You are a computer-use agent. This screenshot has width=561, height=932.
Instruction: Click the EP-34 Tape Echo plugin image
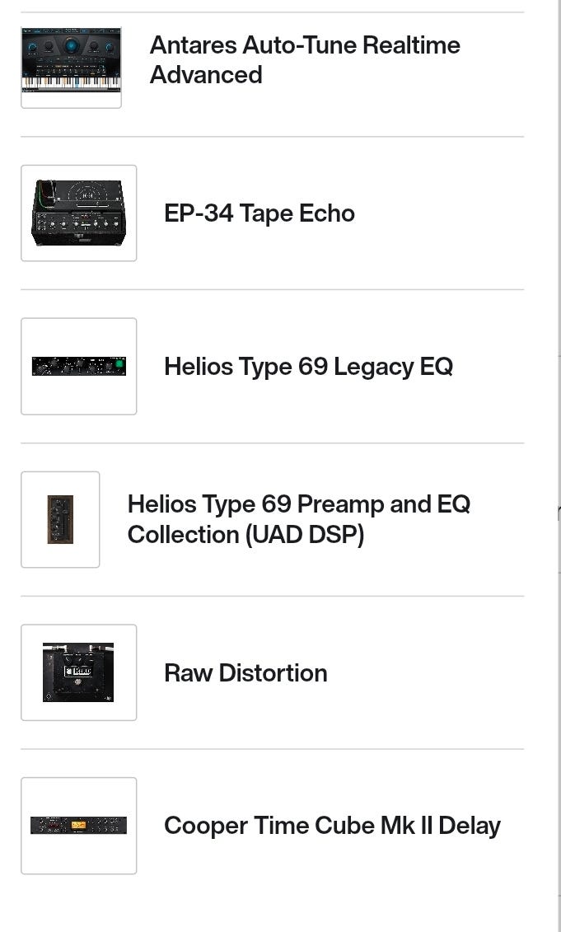pos(78,213)
